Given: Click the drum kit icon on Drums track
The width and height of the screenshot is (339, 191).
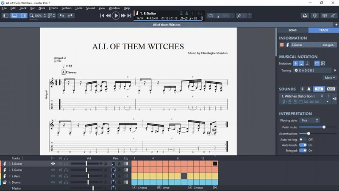Looking at the screenshot, I should click(5, 183).
